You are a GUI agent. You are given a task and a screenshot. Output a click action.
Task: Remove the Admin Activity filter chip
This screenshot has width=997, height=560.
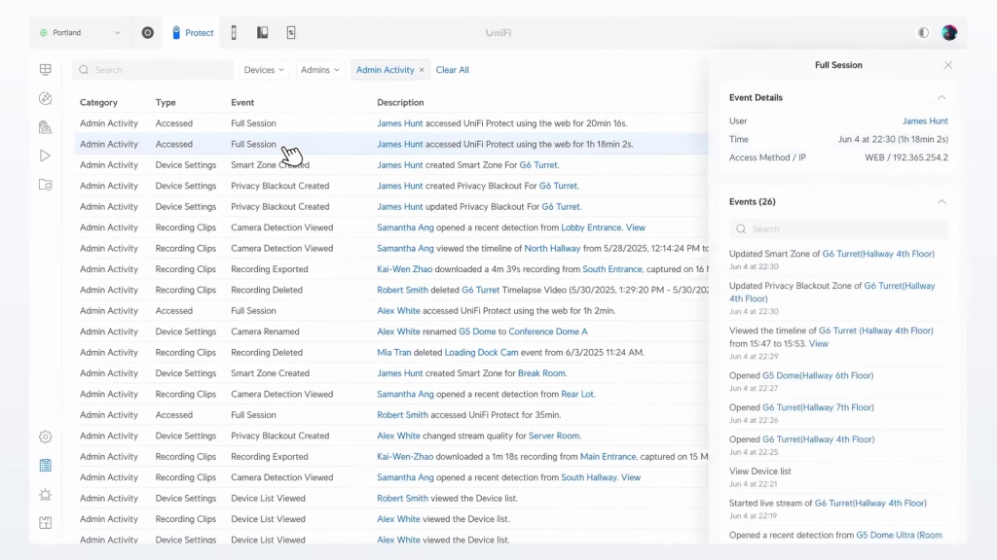422,70
